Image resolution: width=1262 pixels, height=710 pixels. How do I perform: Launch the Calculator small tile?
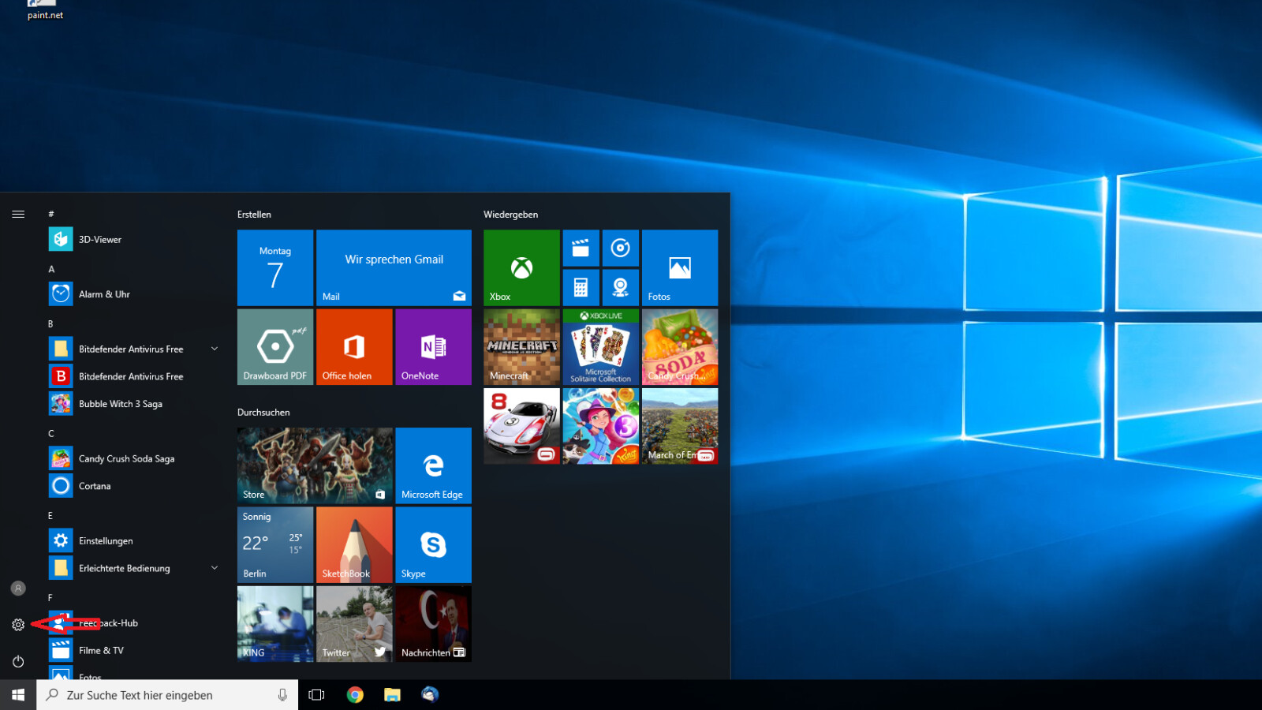tap(581, 287)
